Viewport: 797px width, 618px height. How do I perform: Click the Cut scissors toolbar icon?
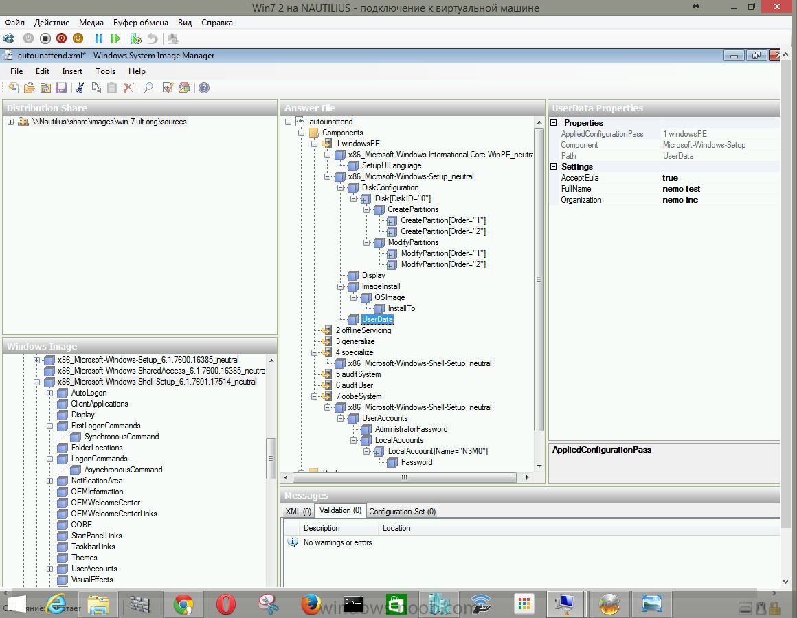pyautogui.click(x=80, y=88)
